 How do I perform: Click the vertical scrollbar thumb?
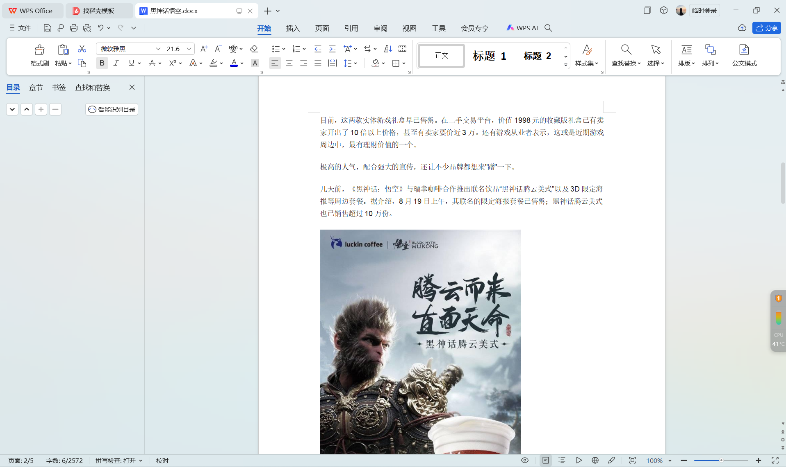pos(783,183)
